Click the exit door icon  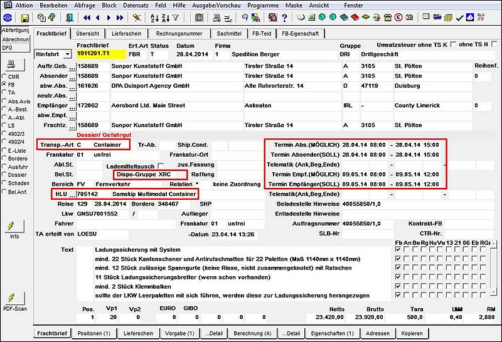69,18
